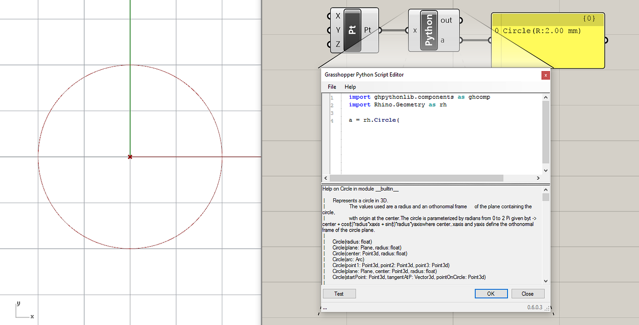Click the Pt output port
Image resolution: width=639 pixels, height=325 pixels.
click(380, 30)
